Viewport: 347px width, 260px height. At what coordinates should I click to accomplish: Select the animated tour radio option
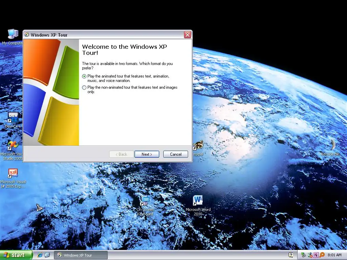(84, 77)
